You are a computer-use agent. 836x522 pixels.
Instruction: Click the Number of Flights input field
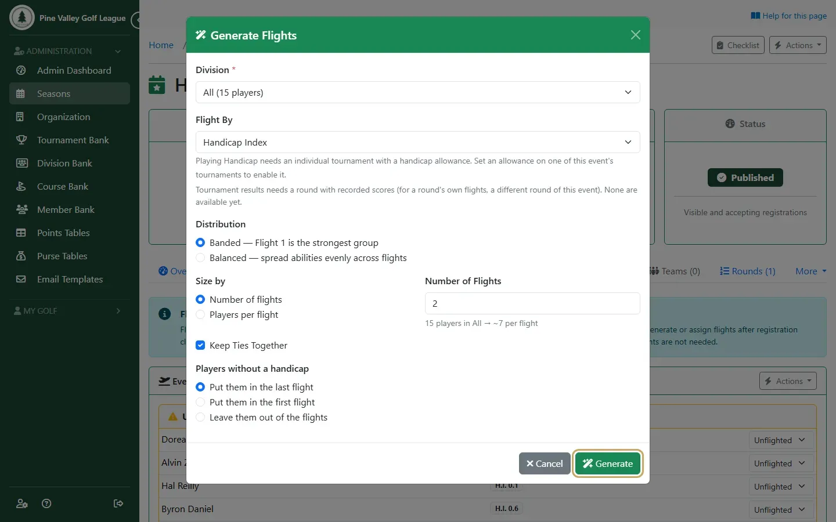tap(532, 303)
